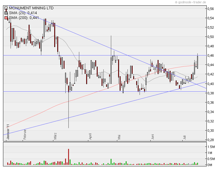
Task: Click the 0M volume axis label
Action: (x=210, y=165)
